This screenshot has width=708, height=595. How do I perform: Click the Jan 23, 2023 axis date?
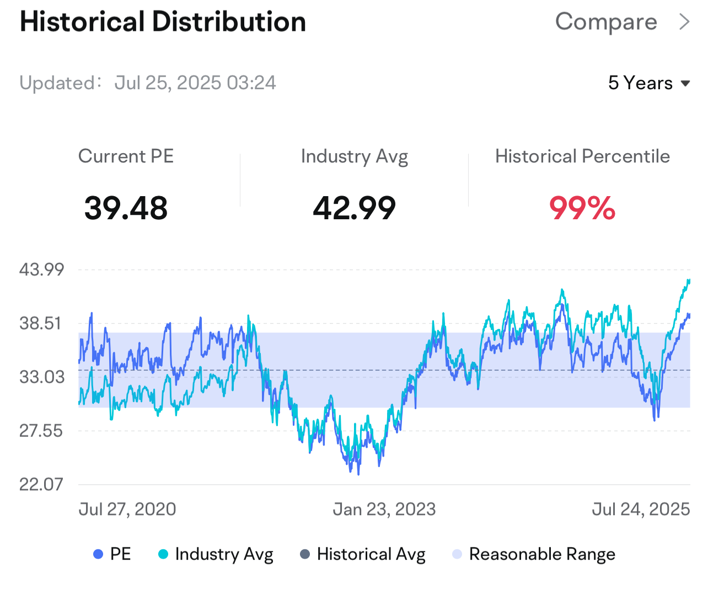(x=384, y=509)
